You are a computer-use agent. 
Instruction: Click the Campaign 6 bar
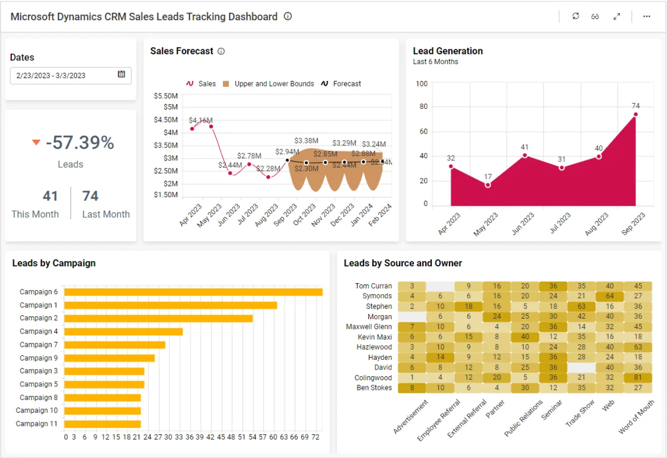point(193,292)
